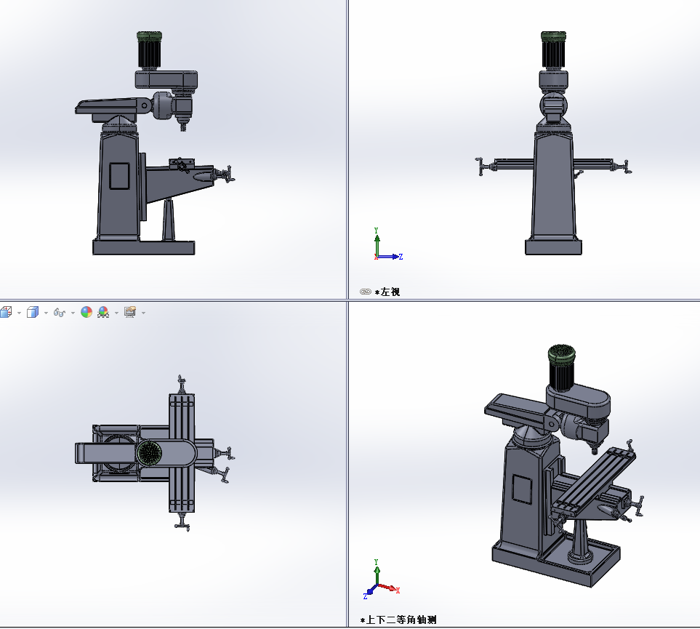
Task: Expand View Orientation dropdown arrow
Action: coord(19,313)
